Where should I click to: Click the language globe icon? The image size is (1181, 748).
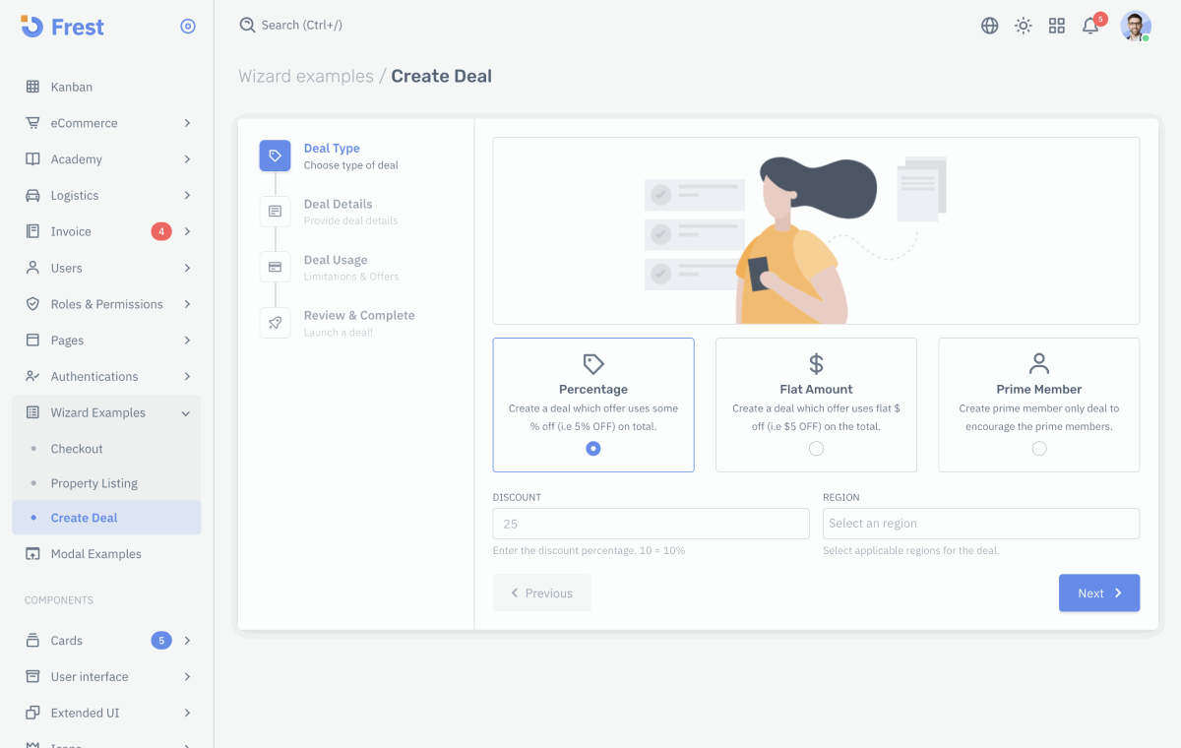(989, 26)
